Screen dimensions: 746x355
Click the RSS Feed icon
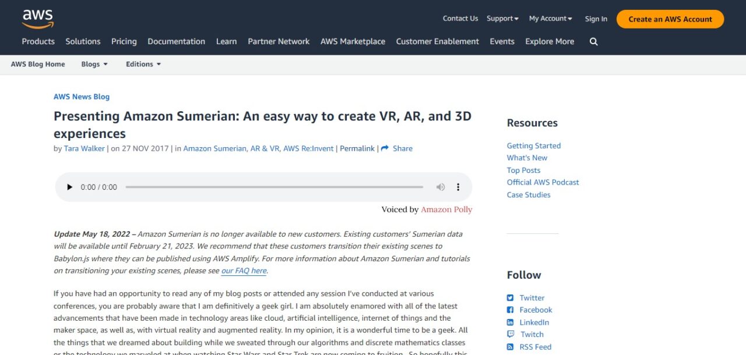pyautogui.click(x=510, y=347)
